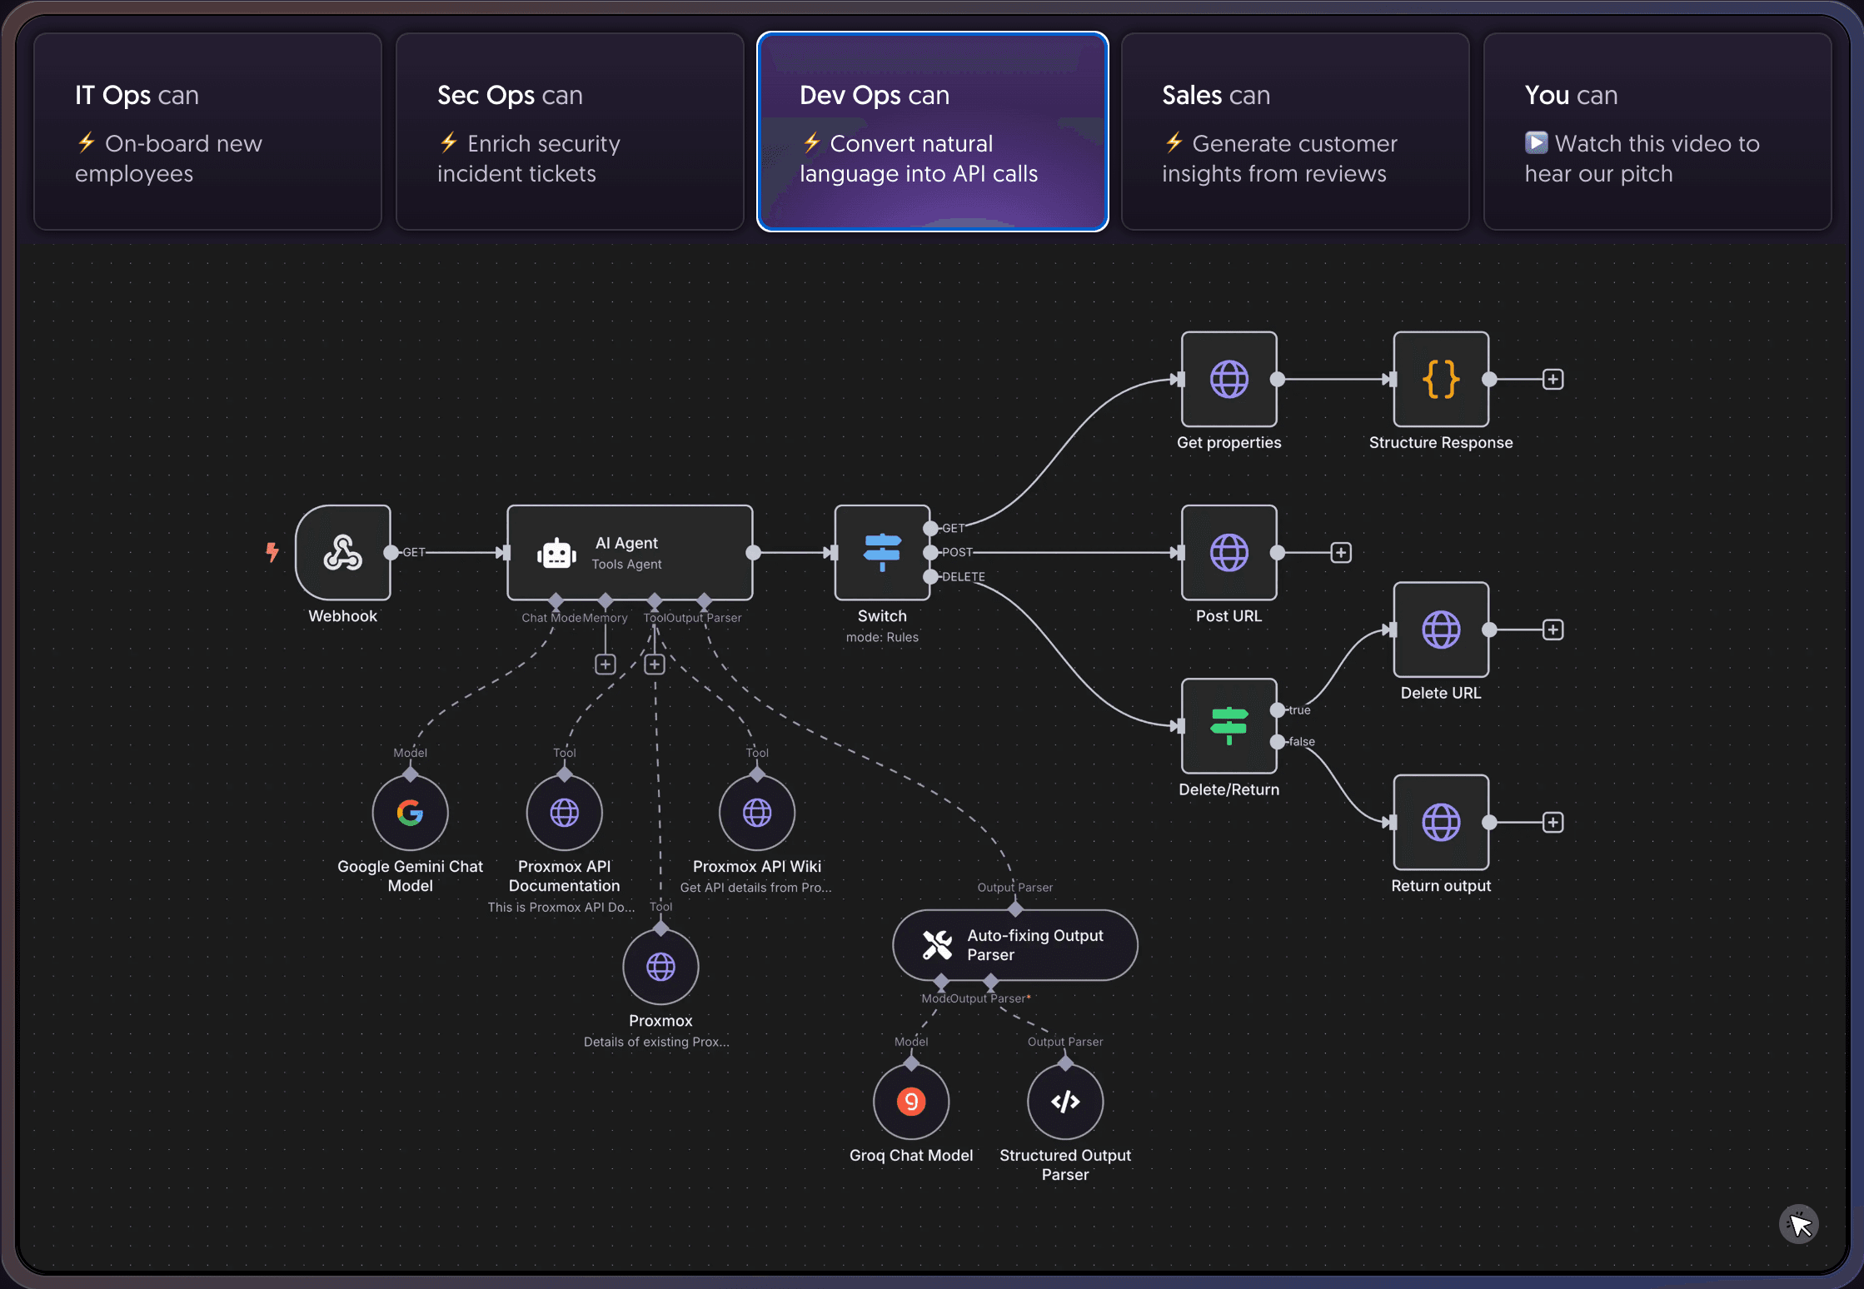Click the red trigger lightning bolt icon

(x=272, y=552)
